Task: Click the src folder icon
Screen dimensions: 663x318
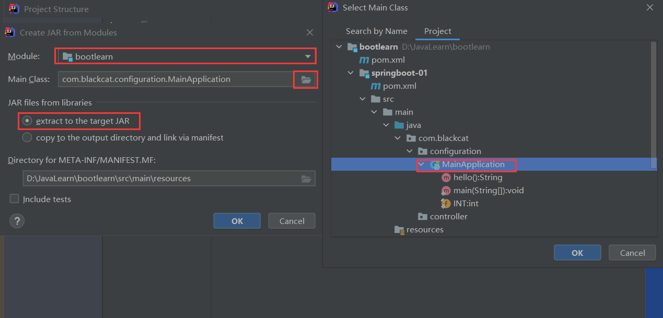Action: point(376,99)
